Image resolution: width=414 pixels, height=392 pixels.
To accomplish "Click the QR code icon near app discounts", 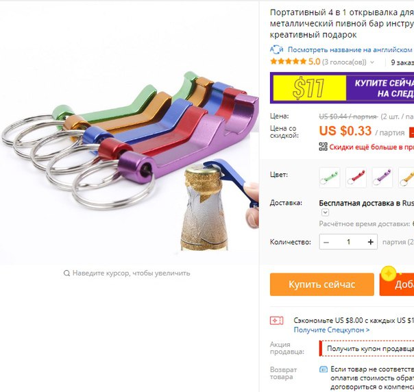I will click(x=323, y=147).
